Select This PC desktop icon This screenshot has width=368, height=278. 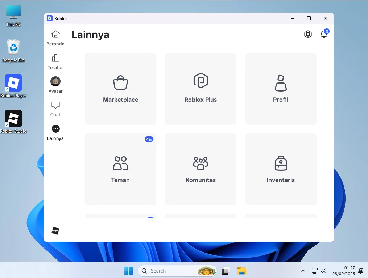pyautogui.click(x=13, y=16)
